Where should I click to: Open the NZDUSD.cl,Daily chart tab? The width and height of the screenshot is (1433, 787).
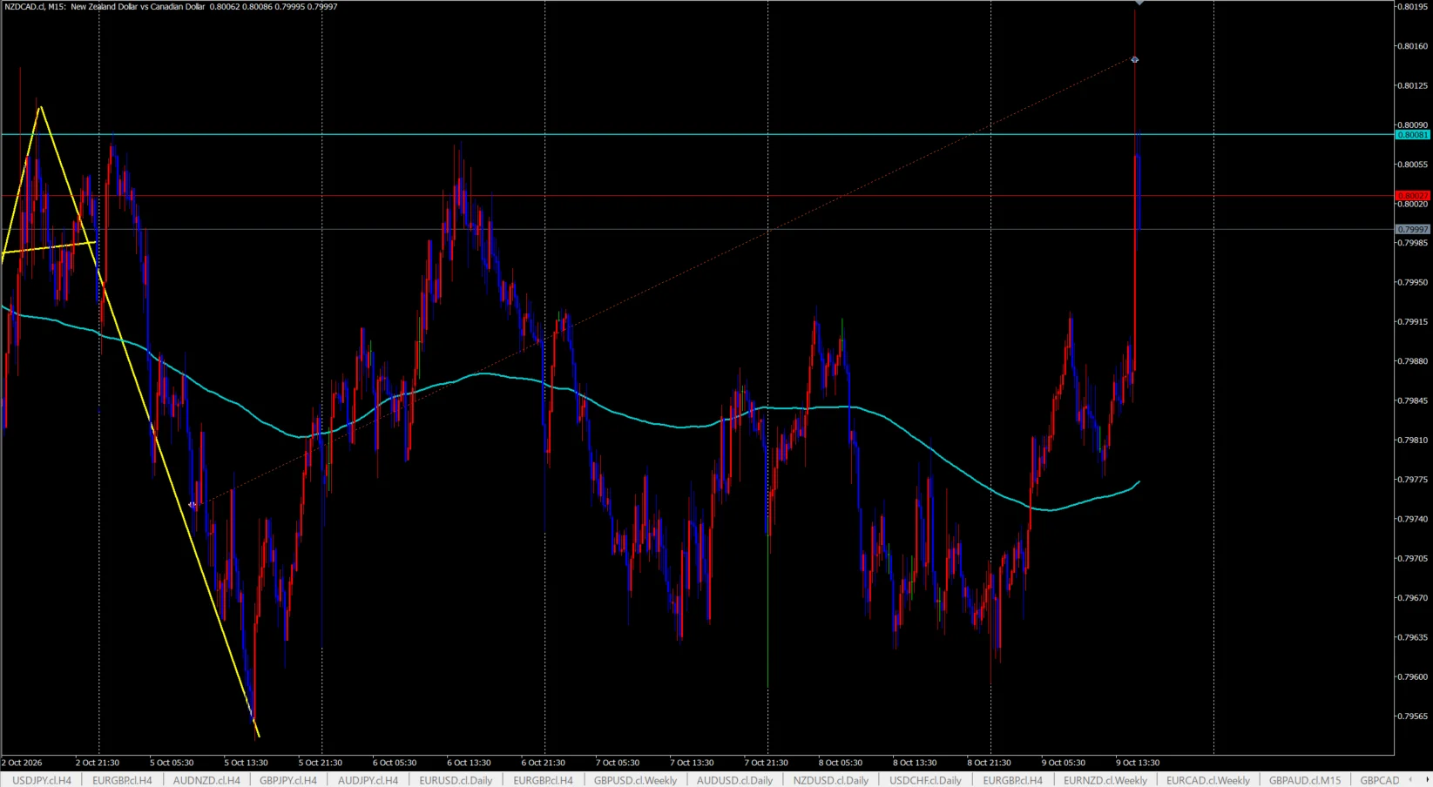pyautogui.click(x=830, y=780)
